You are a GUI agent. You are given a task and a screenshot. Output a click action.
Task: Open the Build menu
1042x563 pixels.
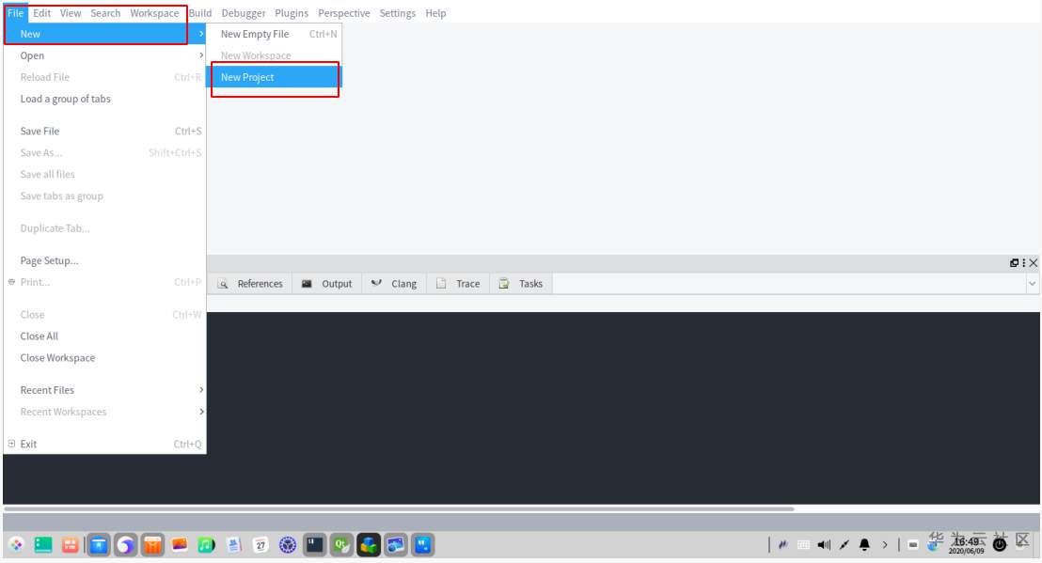(200, 13)
